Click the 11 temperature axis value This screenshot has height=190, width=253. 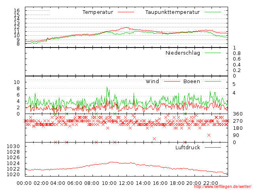pyautogui.click(x=17, y=31)
